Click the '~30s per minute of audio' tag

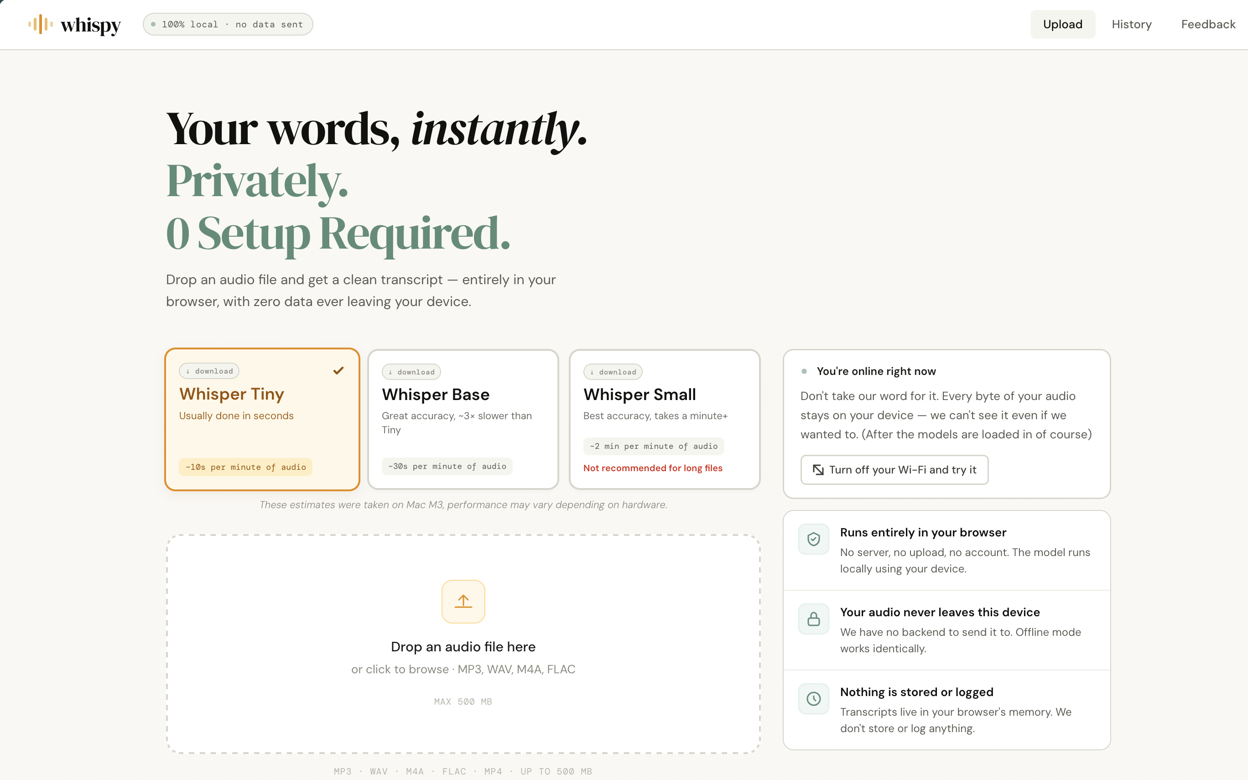pos(447,466)
